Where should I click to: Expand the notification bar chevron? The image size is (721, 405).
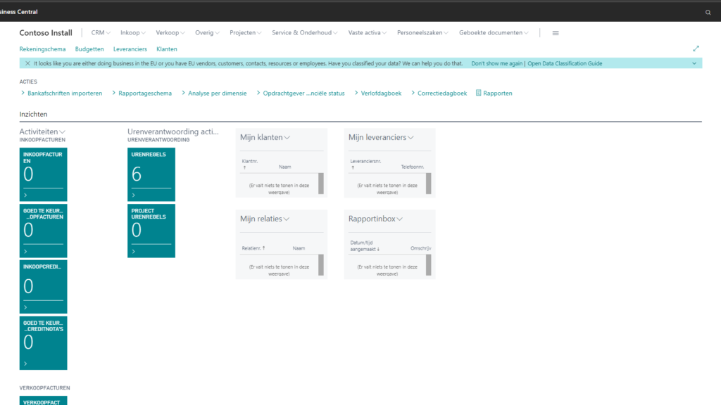tap(694, 63)
